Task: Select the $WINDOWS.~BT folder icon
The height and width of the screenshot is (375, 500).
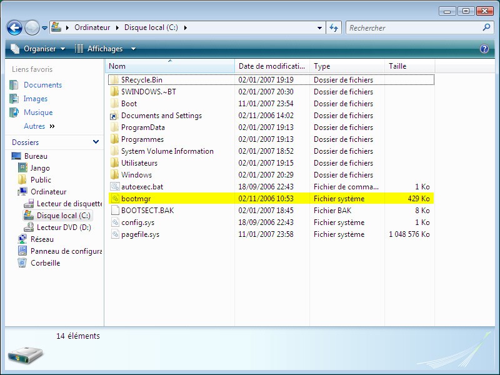Action: pyautogui.click(x=114, y=92)
